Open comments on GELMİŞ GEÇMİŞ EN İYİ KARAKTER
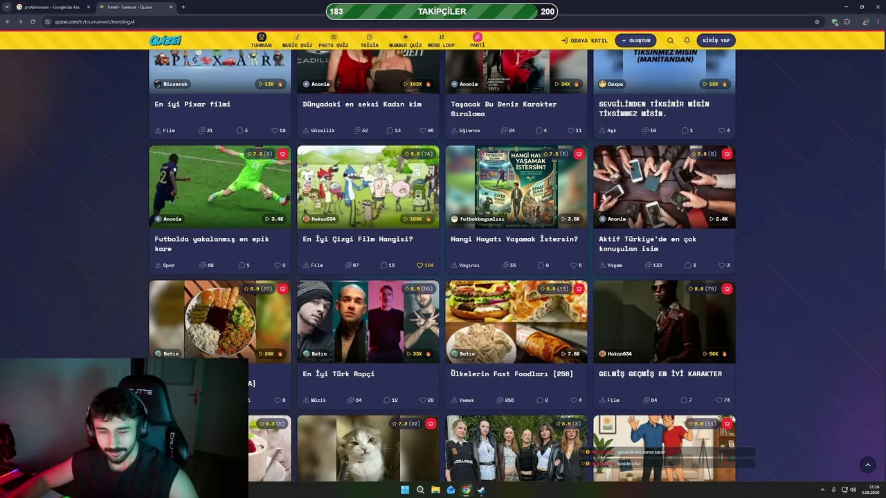Viewport: 886px width, 498px height. tap(686, 400)
